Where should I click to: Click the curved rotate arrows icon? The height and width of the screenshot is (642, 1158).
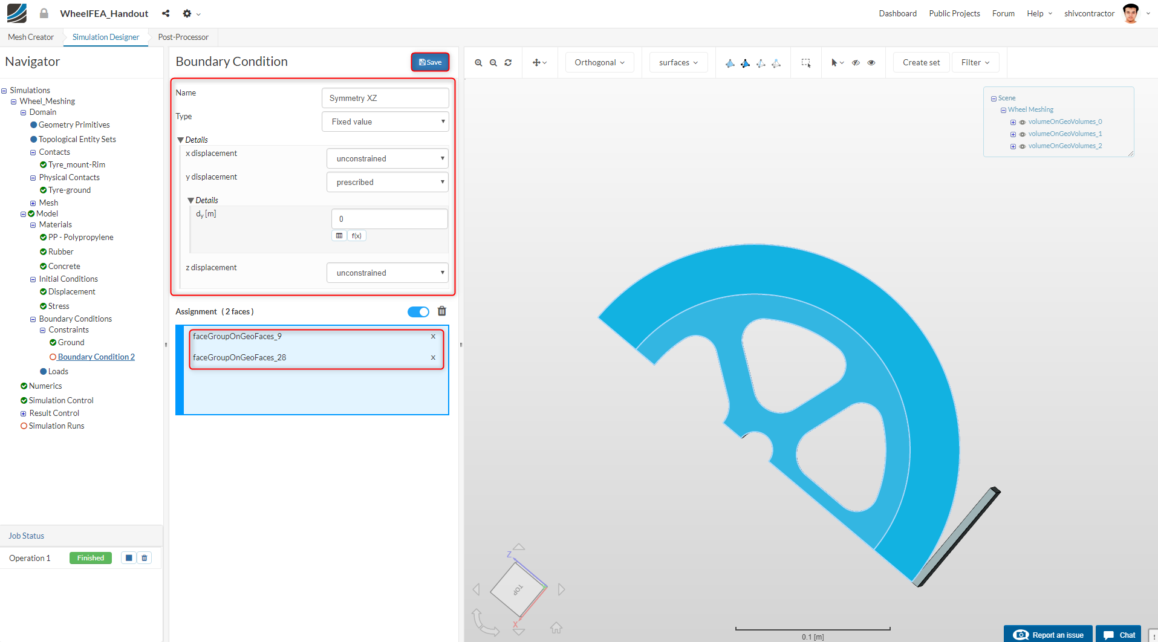click(485, 622)
